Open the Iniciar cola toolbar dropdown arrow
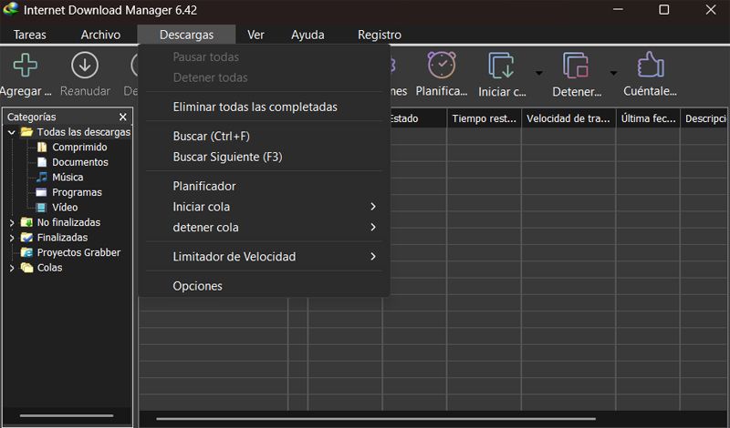The height and width of the screenshot is (428, 730). [538, 73]
